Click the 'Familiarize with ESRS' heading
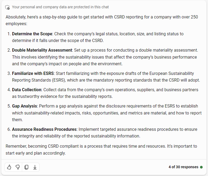 click(x=33, y=73)
